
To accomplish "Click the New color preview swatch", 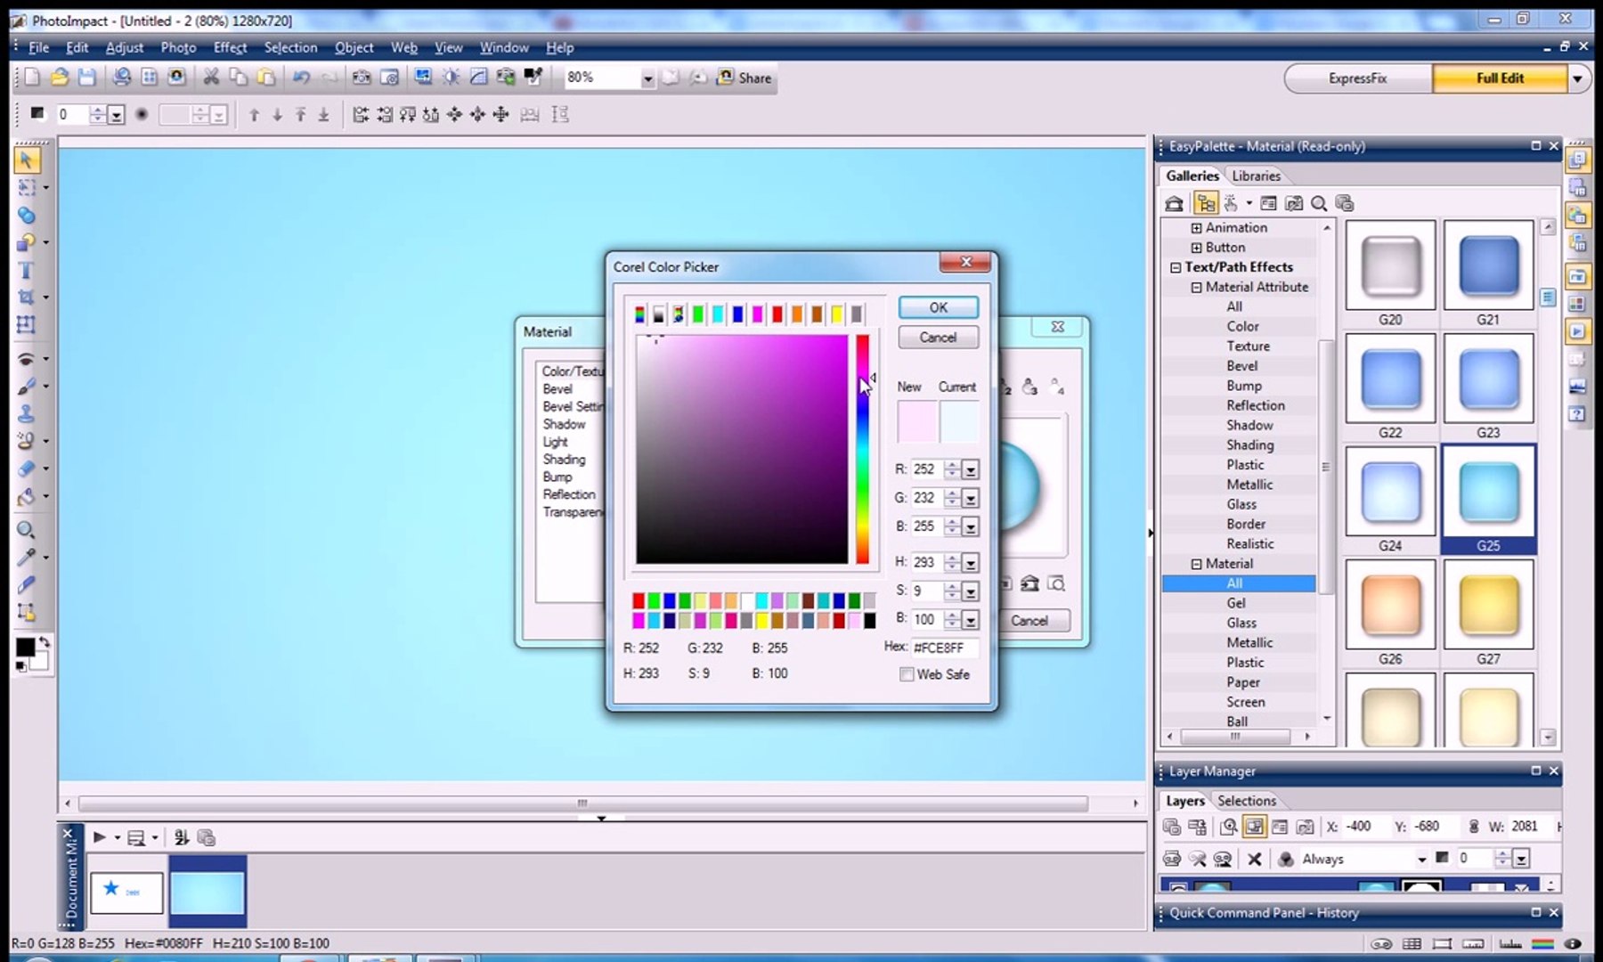I will click(x=917, y=422).
